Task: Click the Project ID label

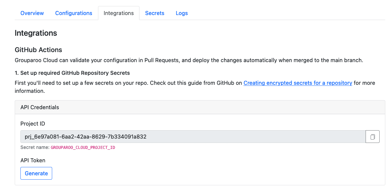Action: 33,124
